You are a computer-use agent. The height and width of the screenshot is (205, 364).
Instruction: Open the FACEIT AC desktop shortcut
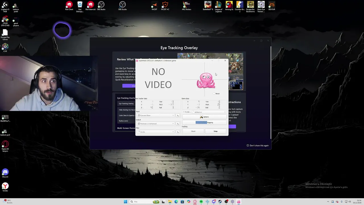tap(165, 6)
